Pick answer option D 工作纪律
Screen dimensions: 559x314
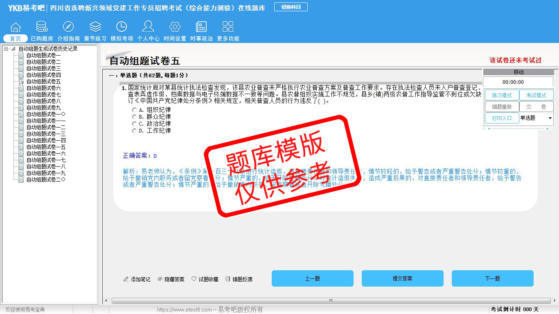(134, 131)
